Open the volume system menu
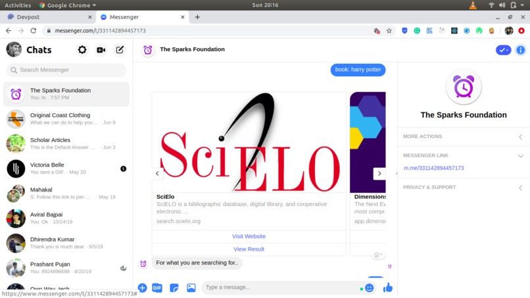The width and height of the screenshot is (530, 298). (x=502, y=5)
